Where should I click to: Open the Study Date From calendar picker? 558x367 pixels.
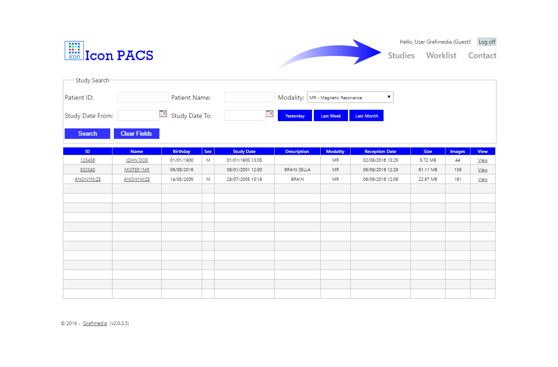click(x=163, y=114)
